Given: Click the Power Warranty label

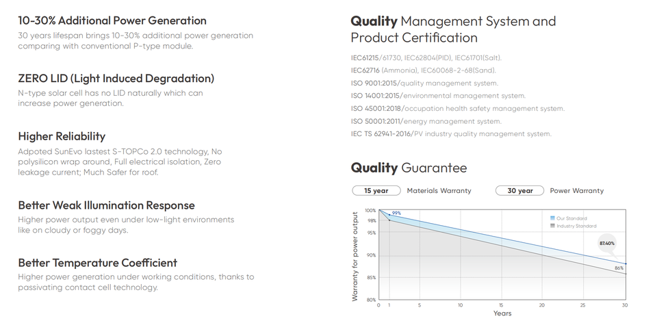Looking at the screenshot, I should [577, 191].
